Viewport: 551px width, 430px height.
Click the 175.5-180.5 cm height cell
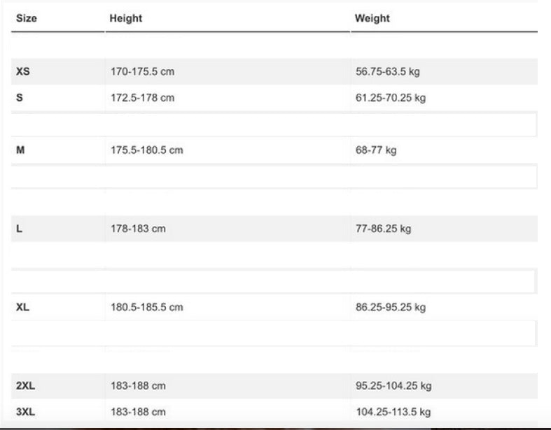[x=147, y=150]
